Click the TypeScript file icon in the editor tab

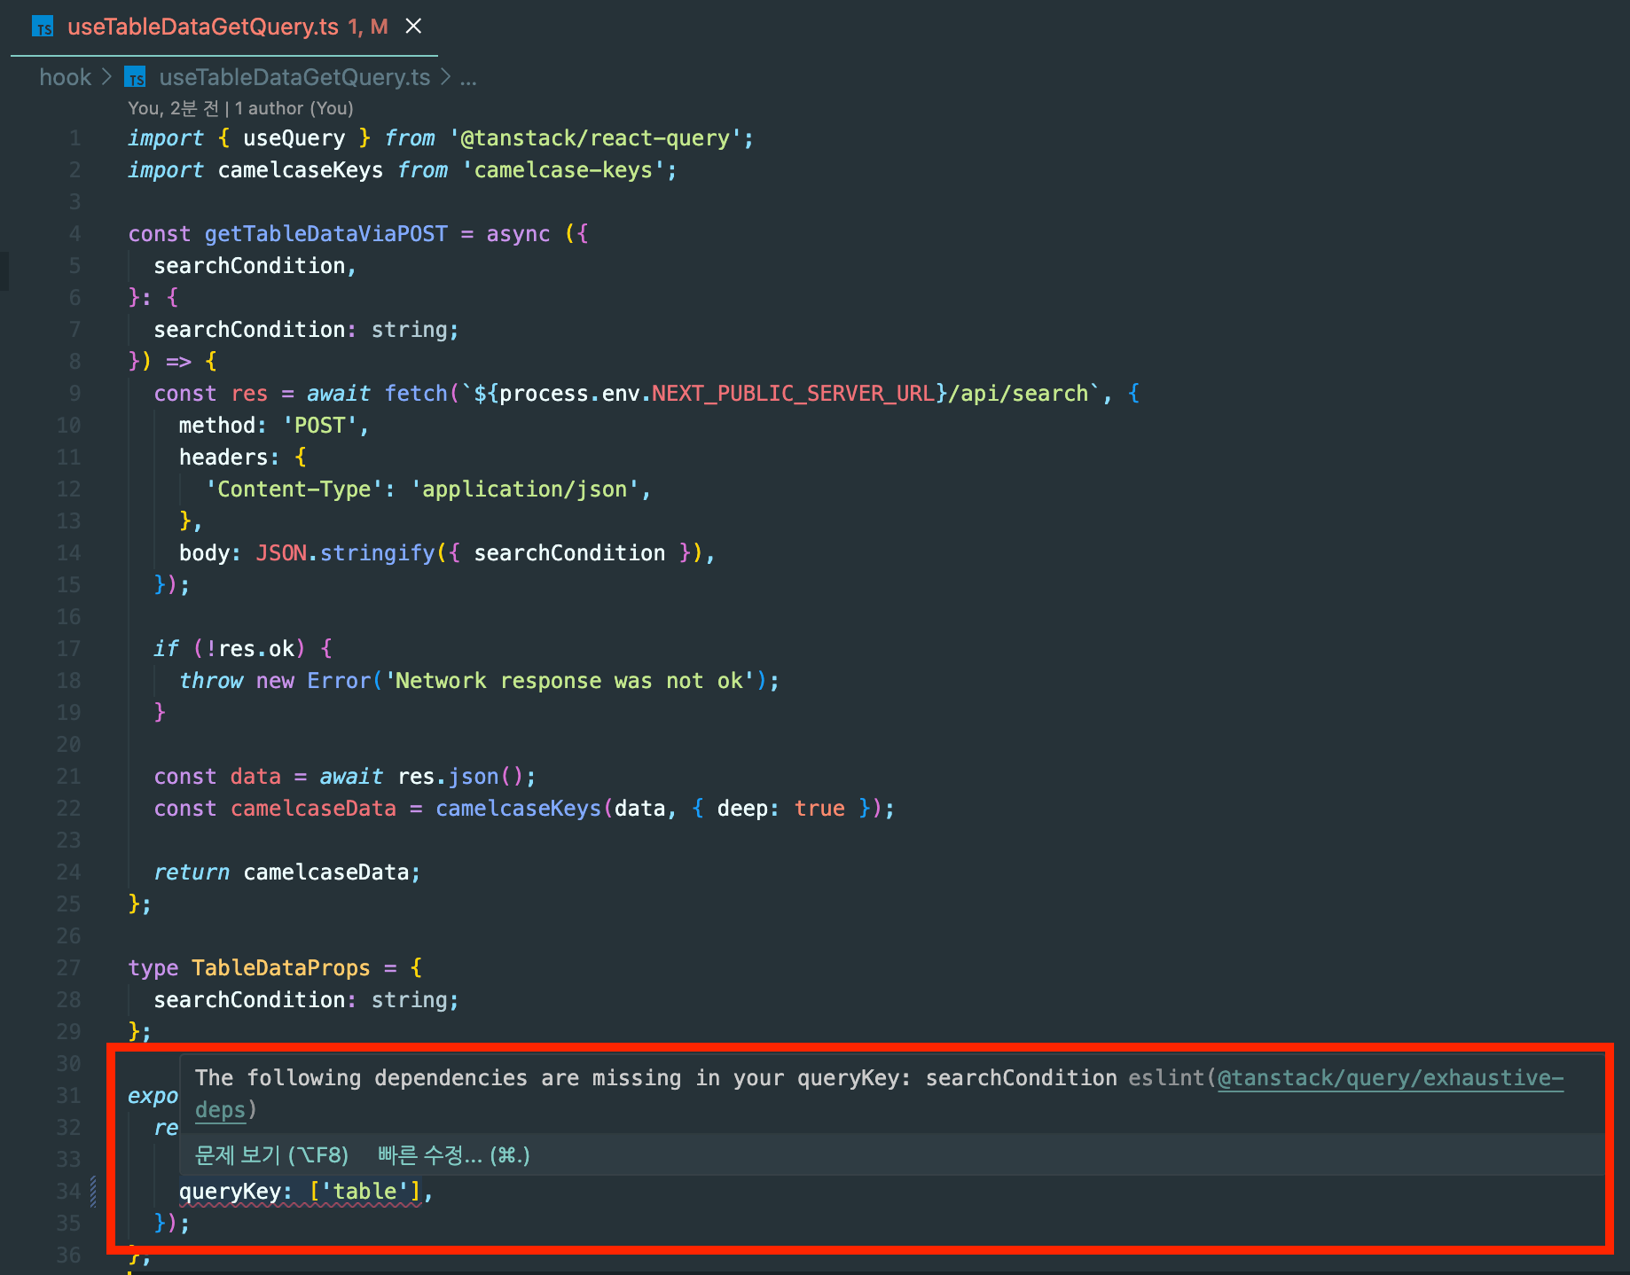coord(43,27)
